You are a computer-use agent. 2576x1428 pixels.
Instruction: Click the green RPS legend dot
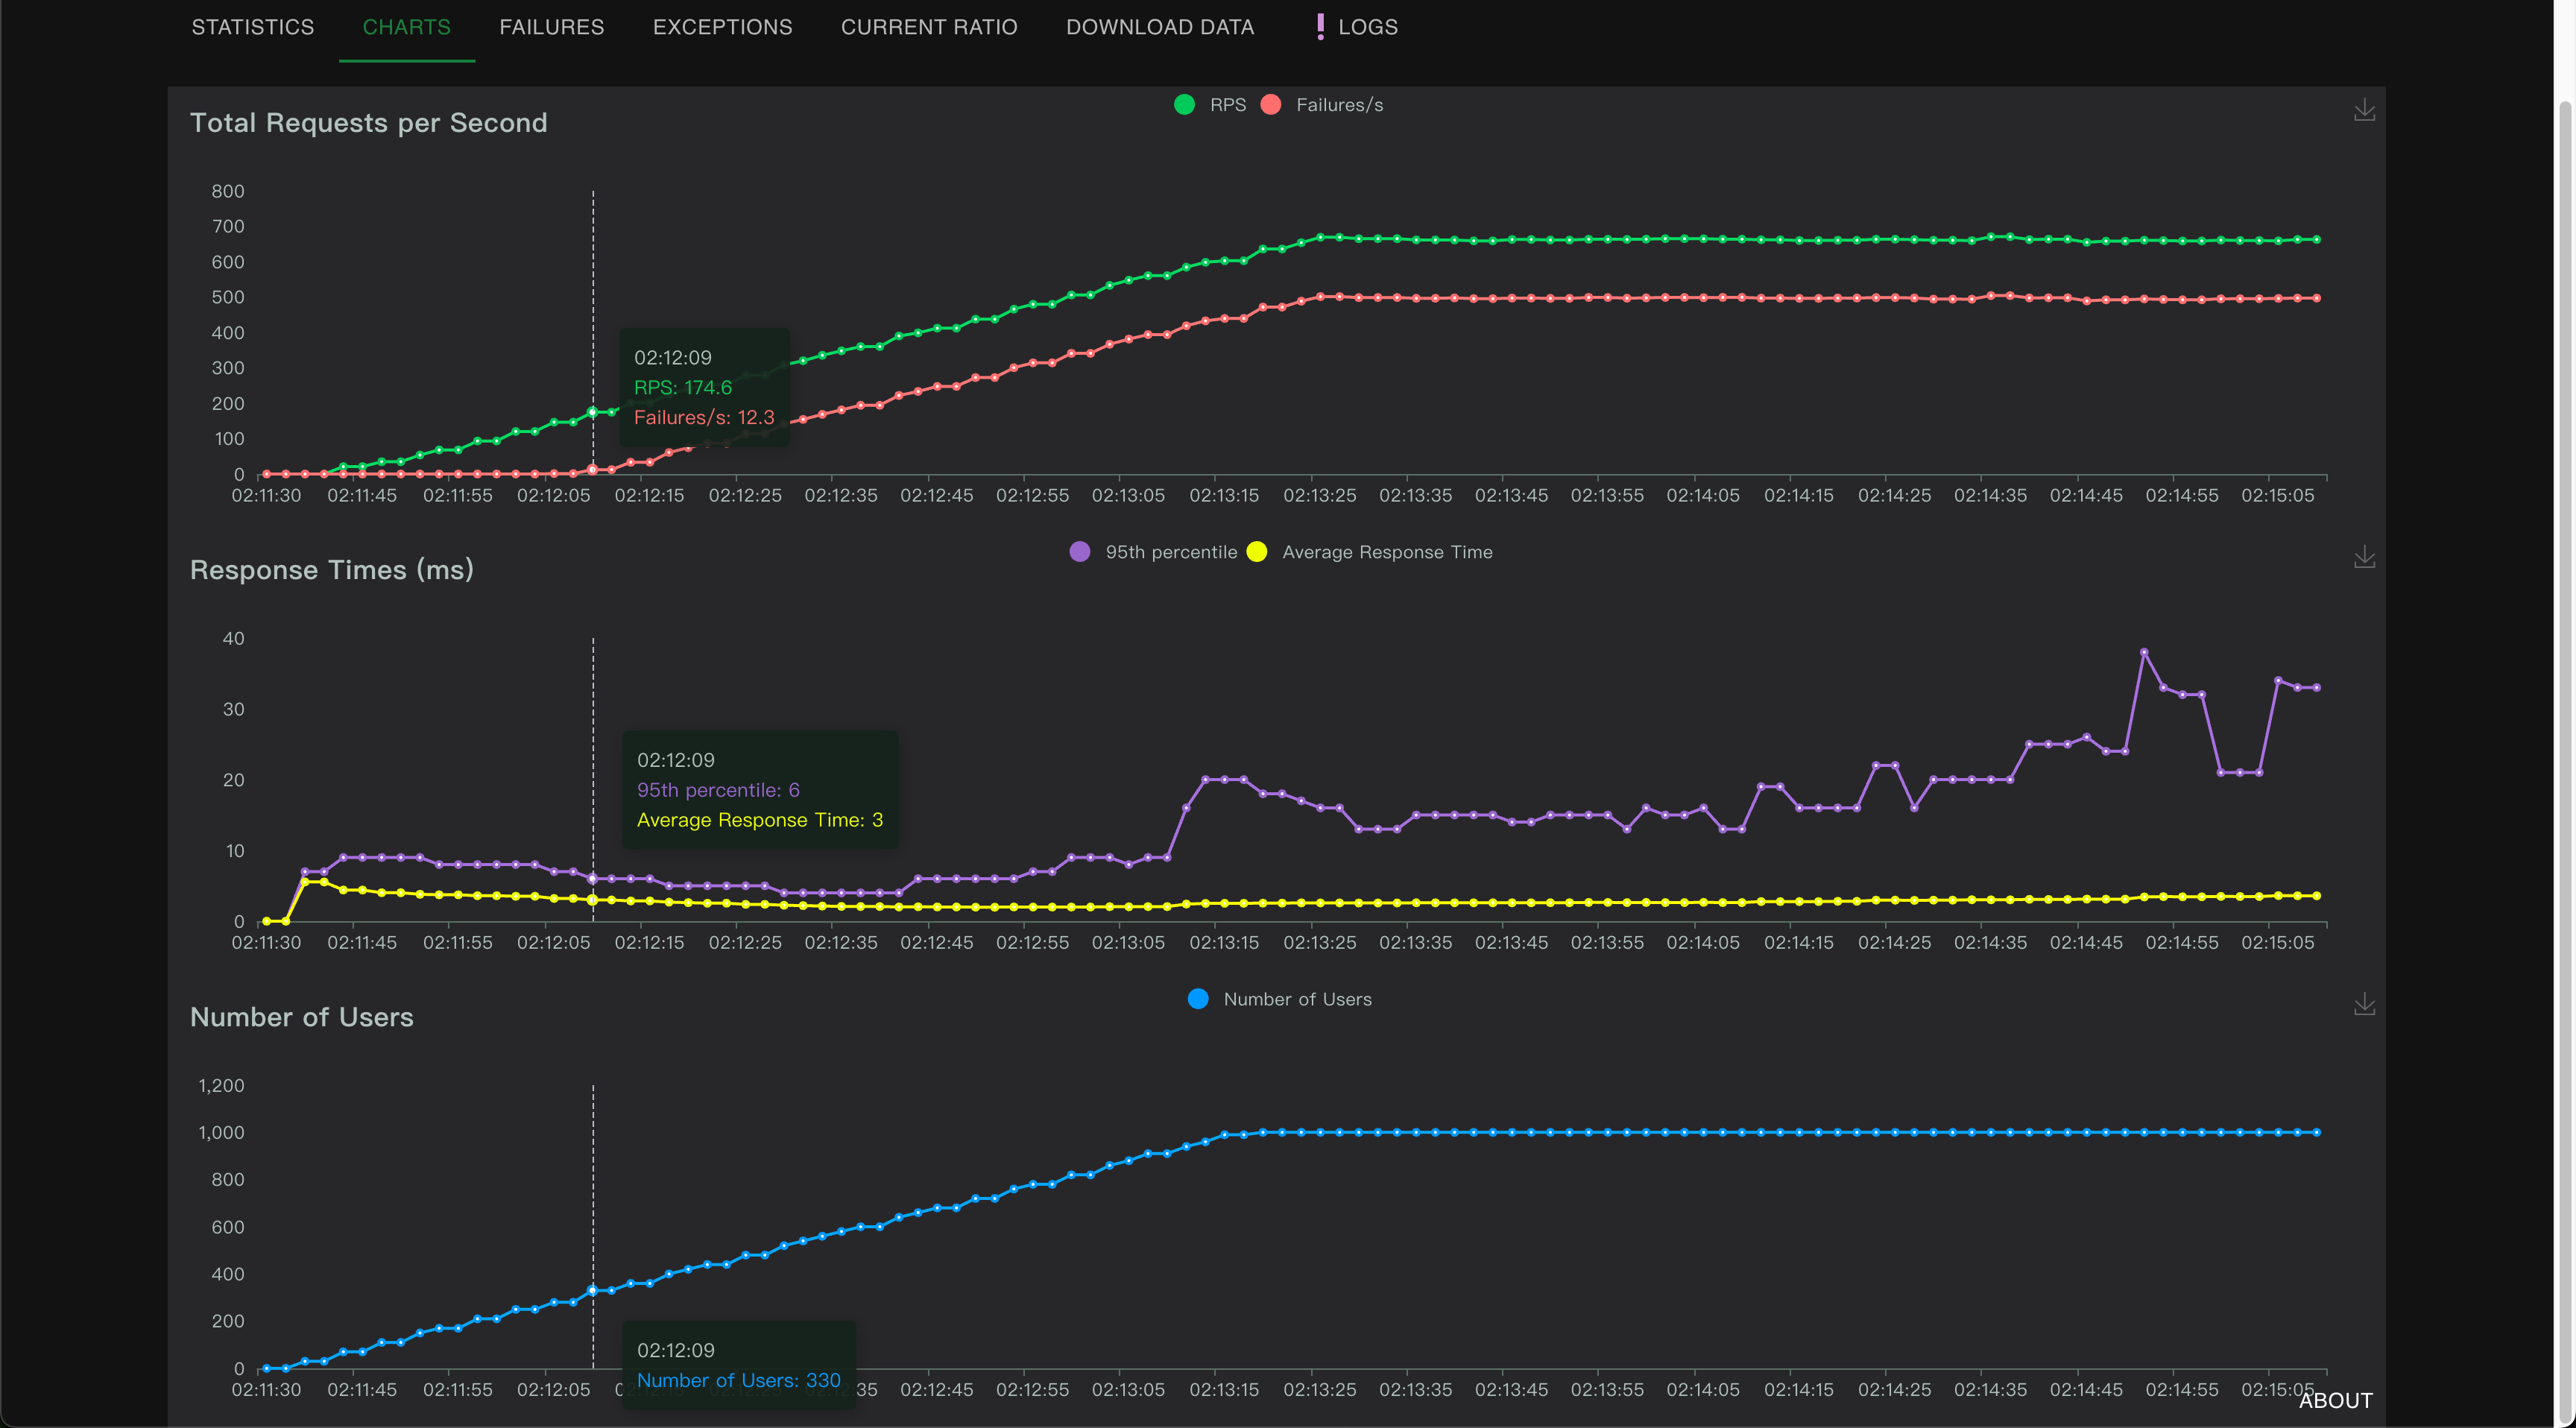pyautogui.click(x=1184, y=104)
